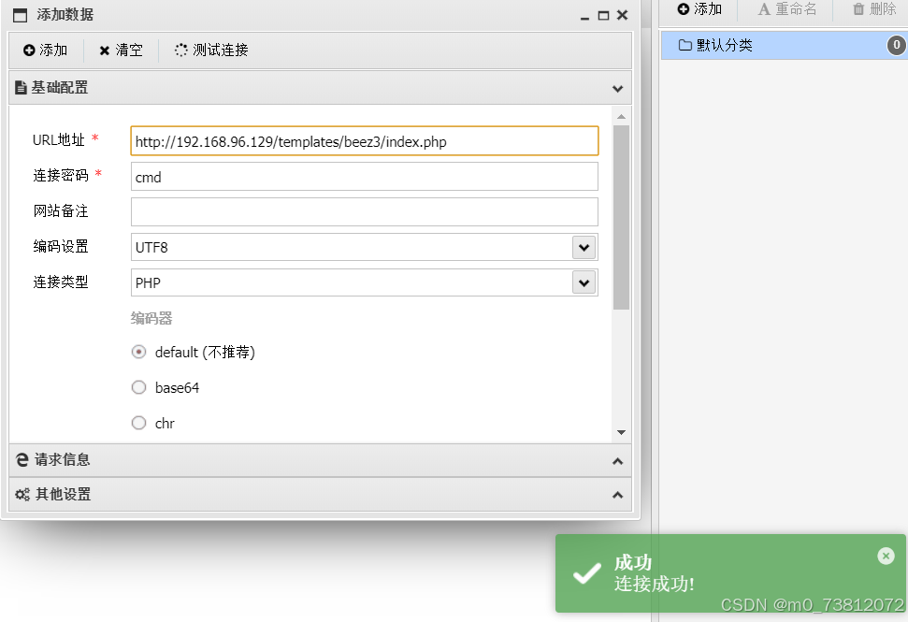Click the gears icon beside 其他设置

pos(22,495)
